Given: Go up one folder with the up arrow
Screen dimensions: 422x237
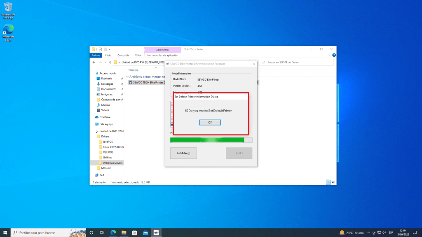Looking at the screenshot, I should pyautogui.click(x=110, y=62).
